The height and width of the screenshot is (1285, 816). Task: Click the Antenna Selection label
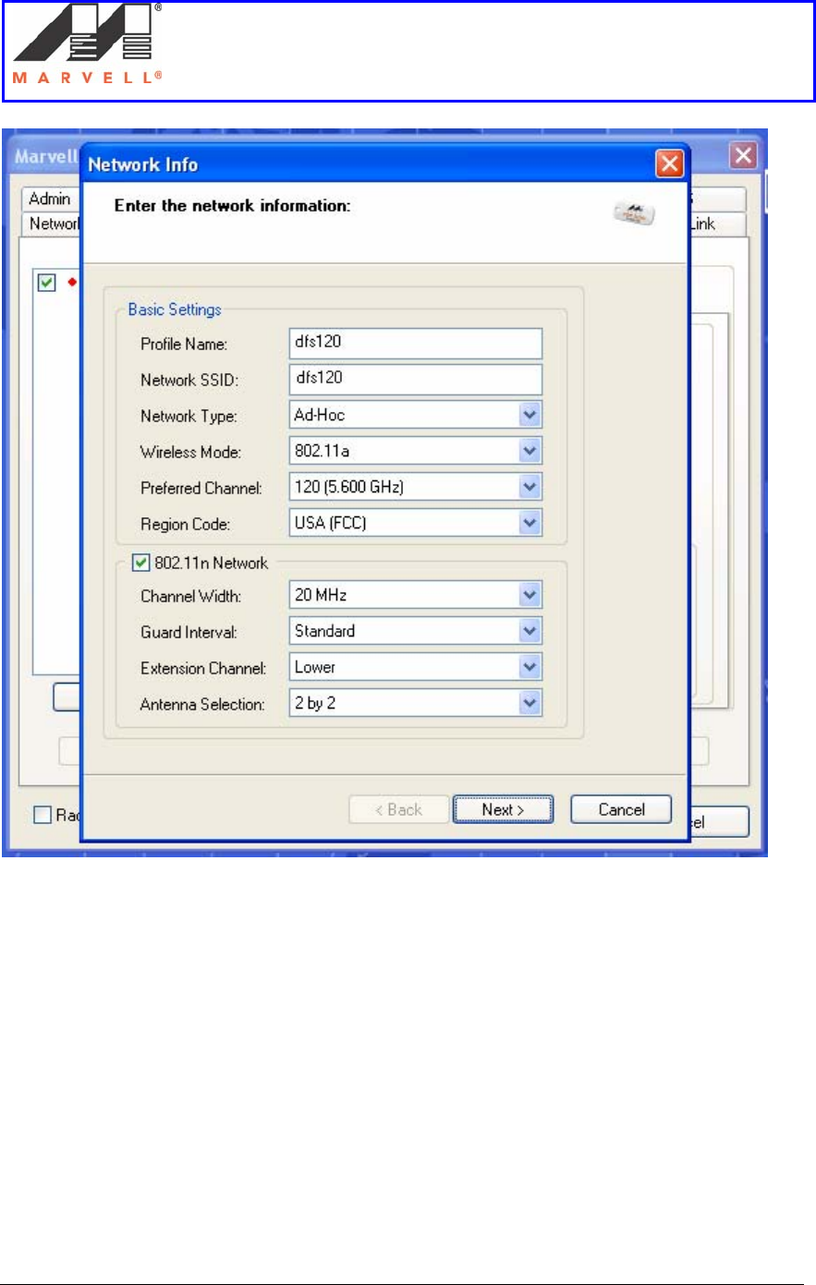click(x=202, y=704)
